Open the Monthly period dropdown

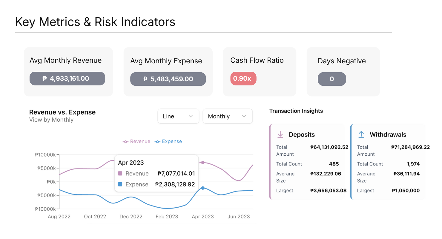[x=228, y=116]
